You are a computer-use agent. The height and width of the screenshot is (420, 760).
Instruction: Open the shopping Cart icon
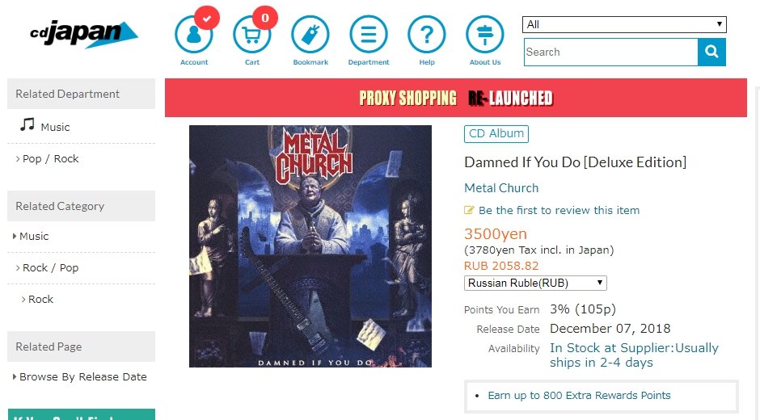(x=252, y=35)
